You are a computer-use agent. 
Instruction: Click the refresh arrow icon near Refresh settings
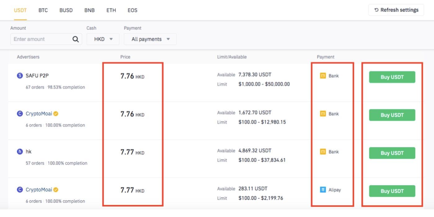pos(376,10)
